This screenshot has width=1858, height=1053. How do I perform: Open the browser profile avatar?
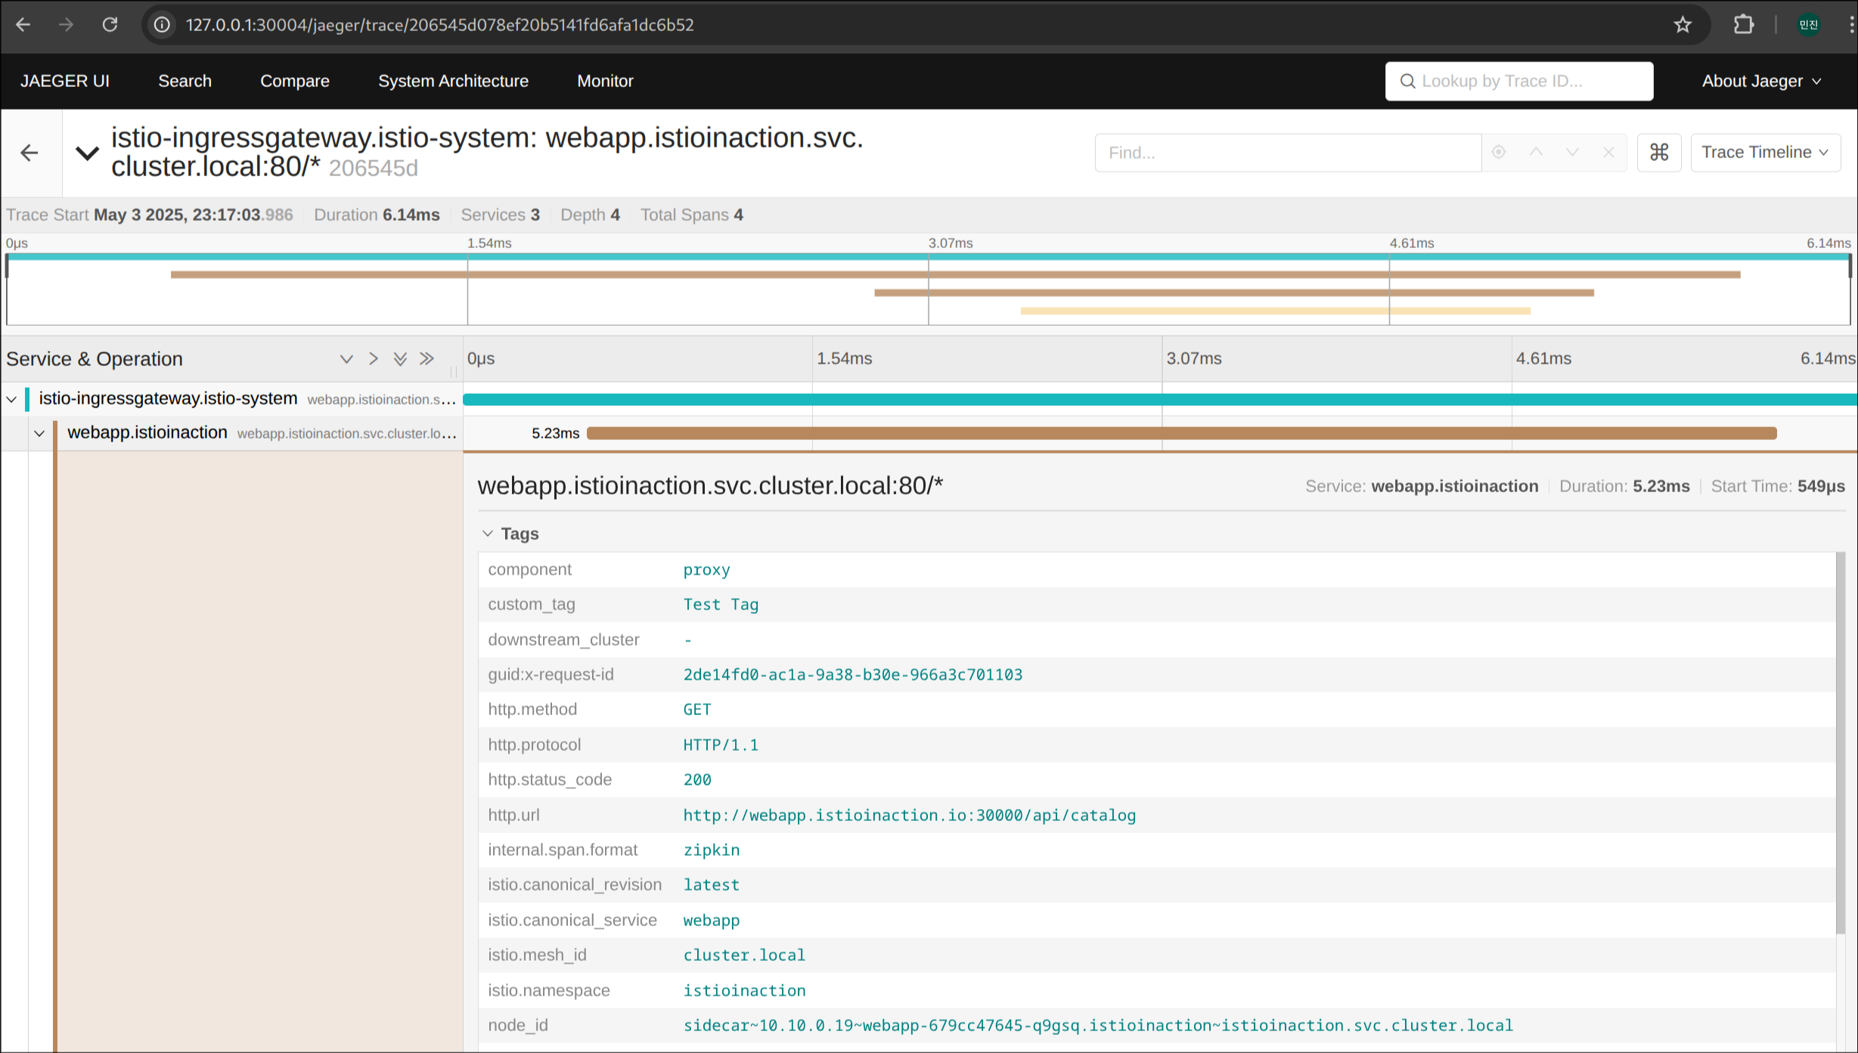[1809, 25]
